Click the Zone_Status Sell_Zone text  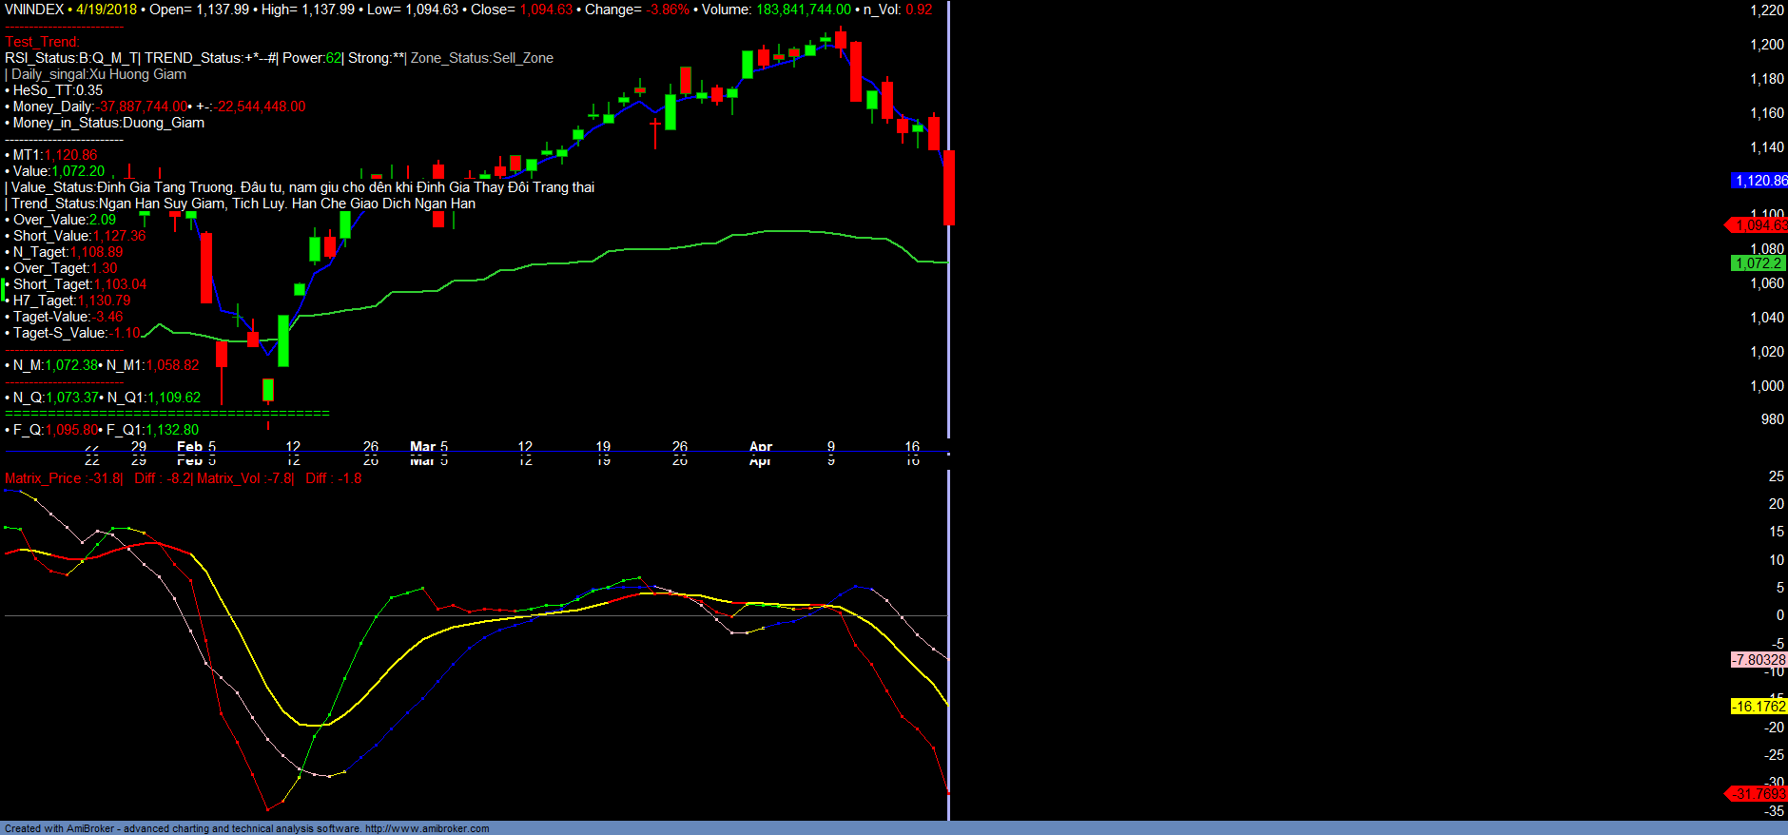click(482, 58)
